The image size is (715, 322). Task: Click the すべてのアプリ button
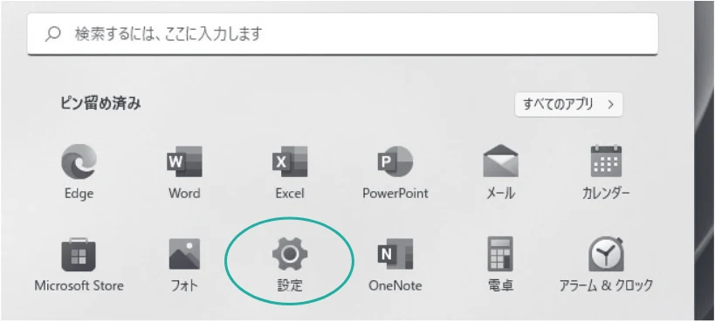pos(568,105)
